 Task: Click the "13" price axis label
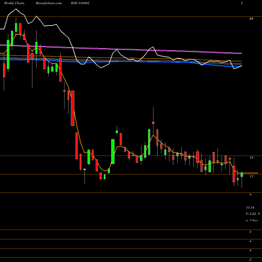(x=251, y=158)
